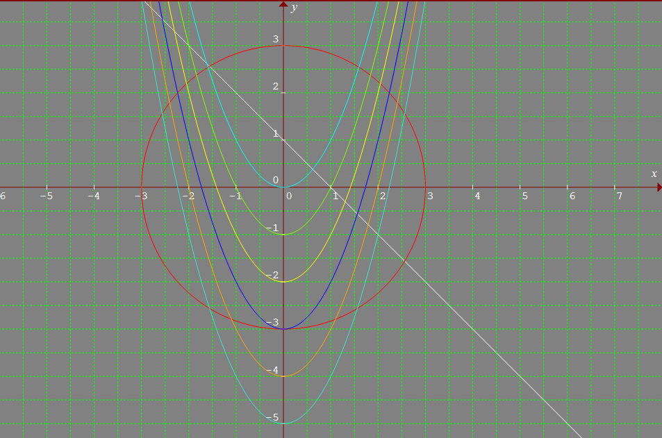
Task: Click the x-axis tick label 3
Action: click(x=430, y=196)
